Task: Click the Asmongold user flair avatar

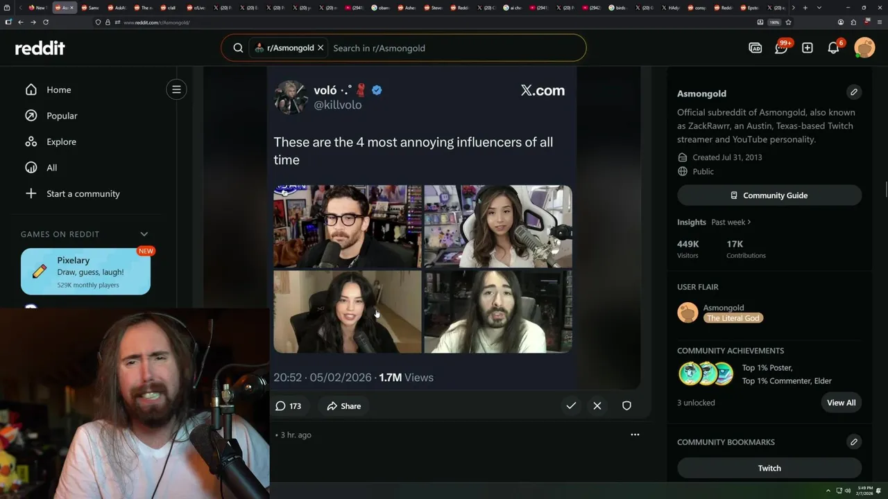Action: [x=688, y=313]
